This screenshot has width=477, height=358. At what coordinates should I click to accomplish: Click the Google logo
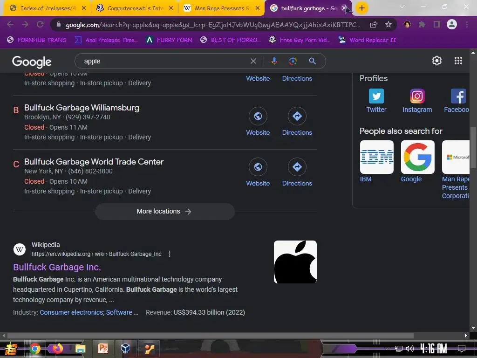pyautogui.click(x=32, y=62)
